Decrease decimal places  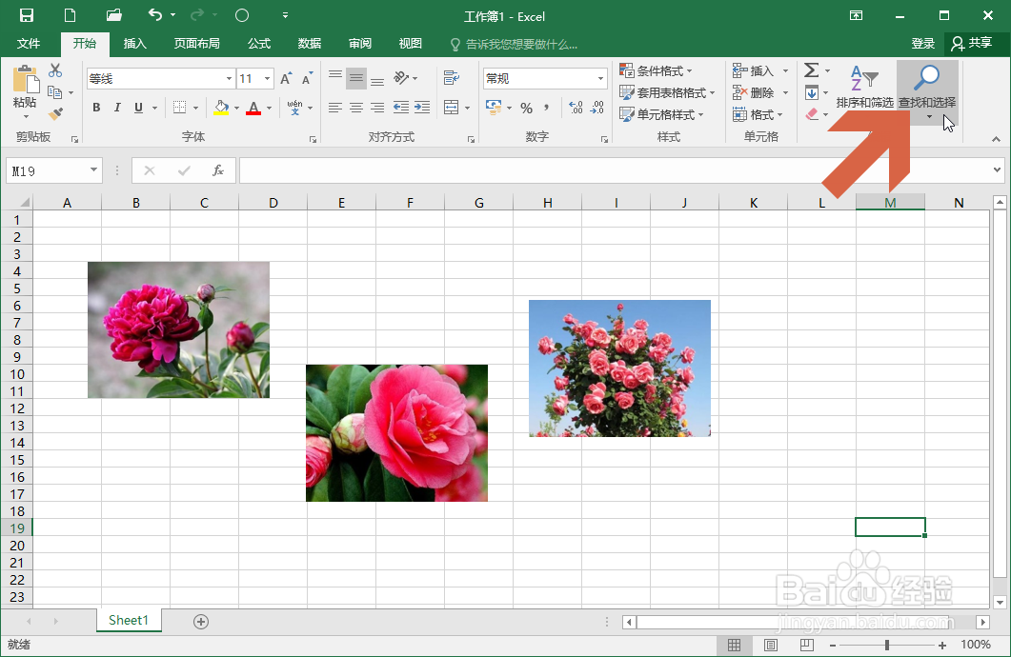(x=597, y=108)
